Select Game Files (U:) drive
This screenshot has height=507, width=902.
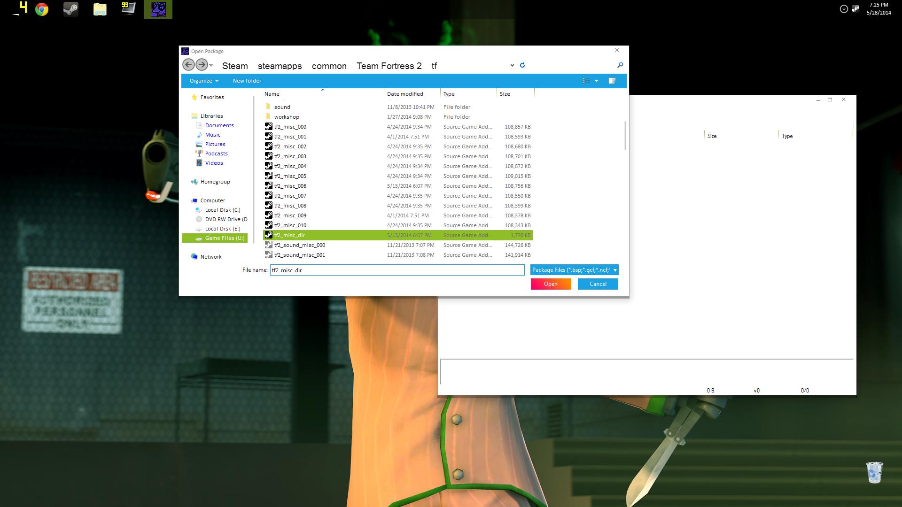pyautogui.click(x=215, y=238)
